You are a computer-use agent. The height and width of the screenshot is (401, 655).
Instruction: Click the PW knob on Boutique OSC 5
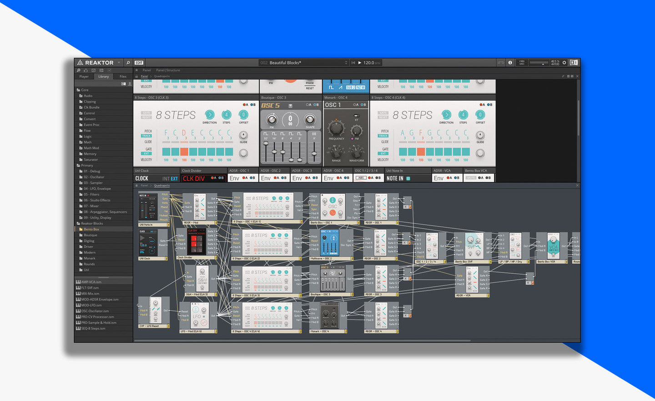point(272,120)
